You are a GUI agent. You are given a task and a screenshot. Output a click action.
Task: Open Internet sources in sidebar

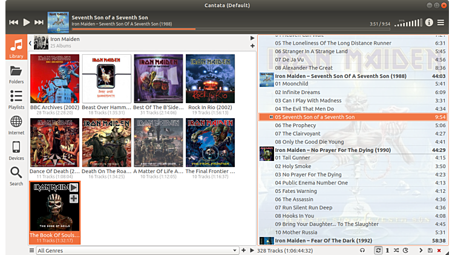tap(16, 125)
